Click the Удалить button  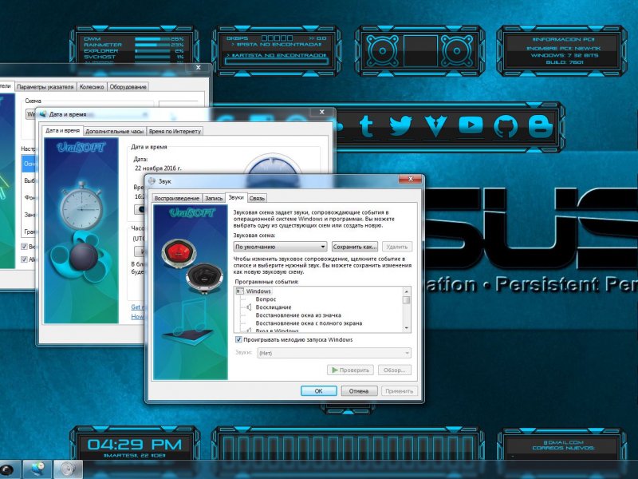click(x=397, y=247)
